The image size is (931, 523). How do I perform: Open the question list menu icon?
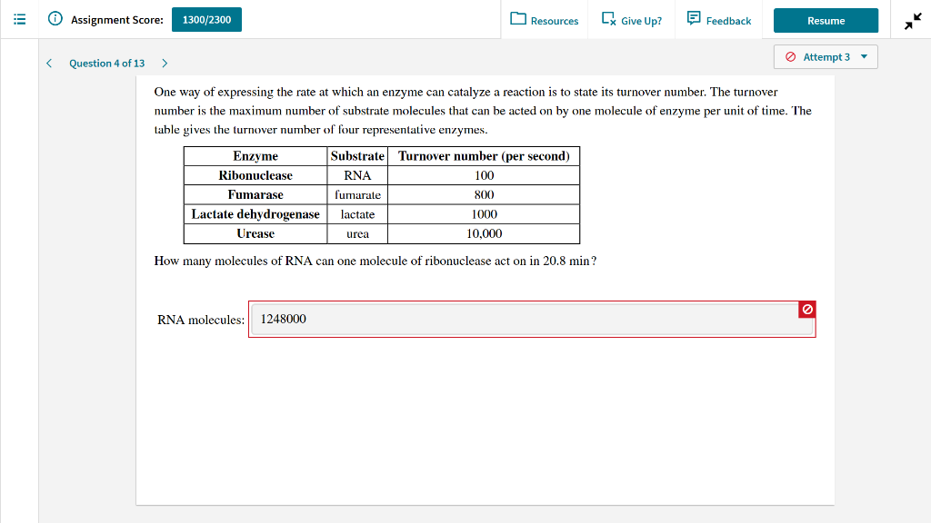pyautogui.click(x=19, y=19)
